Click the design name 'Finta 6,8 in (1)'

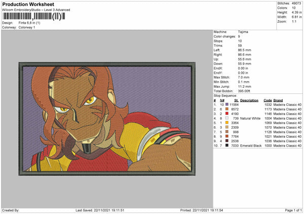(29, 23)
